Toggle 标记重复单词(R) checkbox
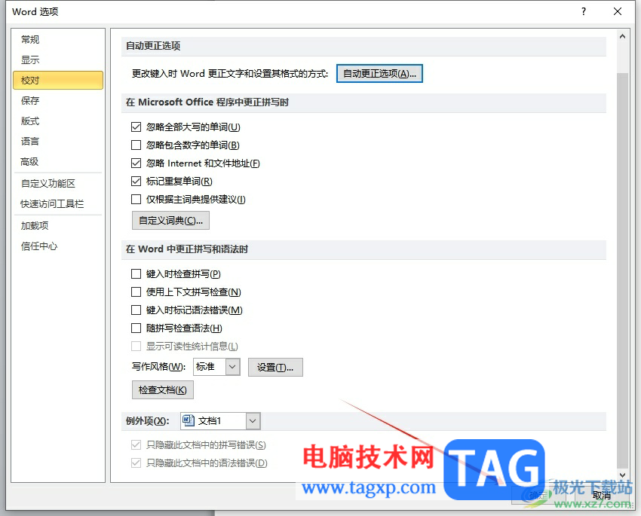The height and width of the screenshot is (516, 641). [136, 182]
